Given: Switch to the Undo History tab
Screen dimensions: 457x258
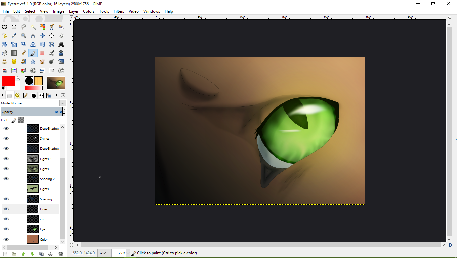Looking at the screenshot, I should pyautogui.click(x=17, y=95).
